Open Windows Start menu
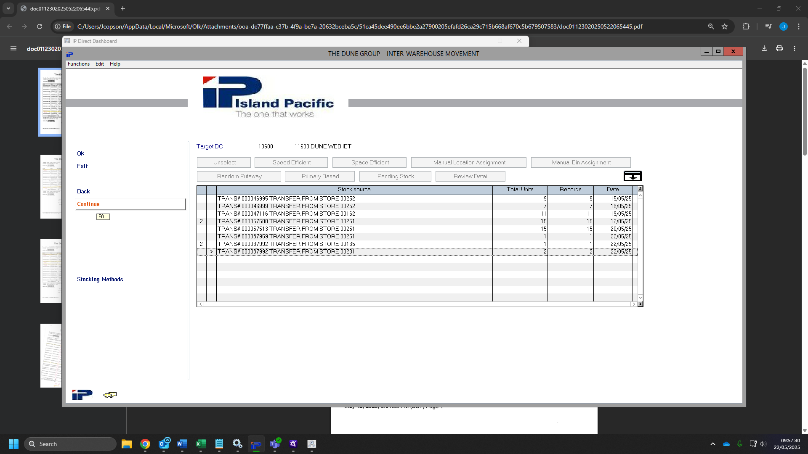 (x=13, y=444)
